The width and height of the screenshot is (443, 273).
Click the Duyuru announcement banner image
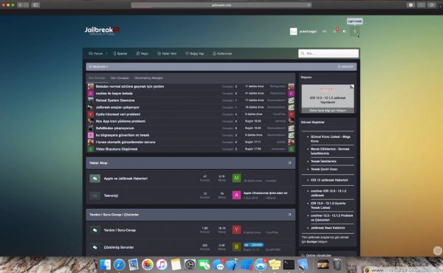(x=328, y=99)
